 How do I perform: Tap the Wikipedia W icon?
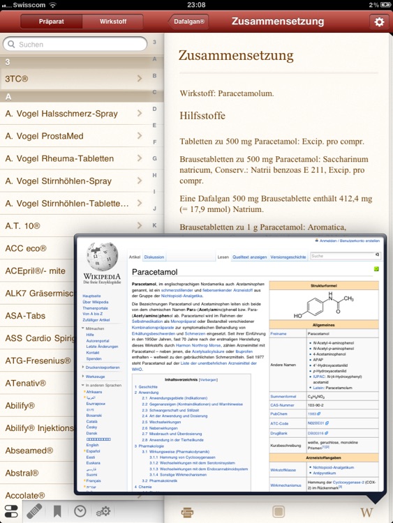pyautogui.click(x=366, y=513)
